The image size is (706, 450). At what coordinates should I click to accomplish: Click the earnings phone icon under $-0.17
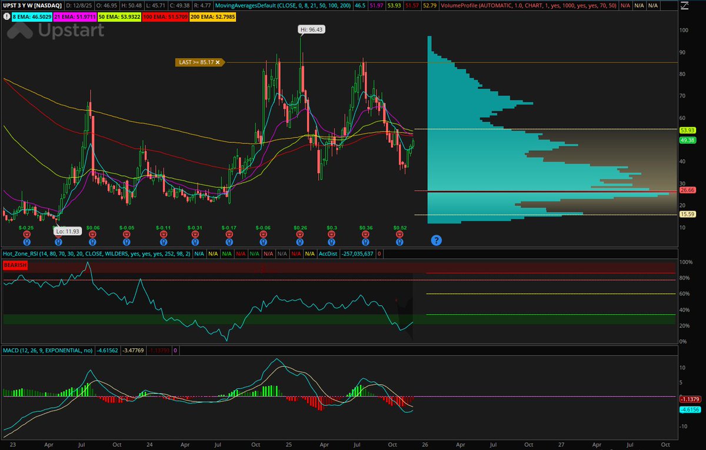228,234
